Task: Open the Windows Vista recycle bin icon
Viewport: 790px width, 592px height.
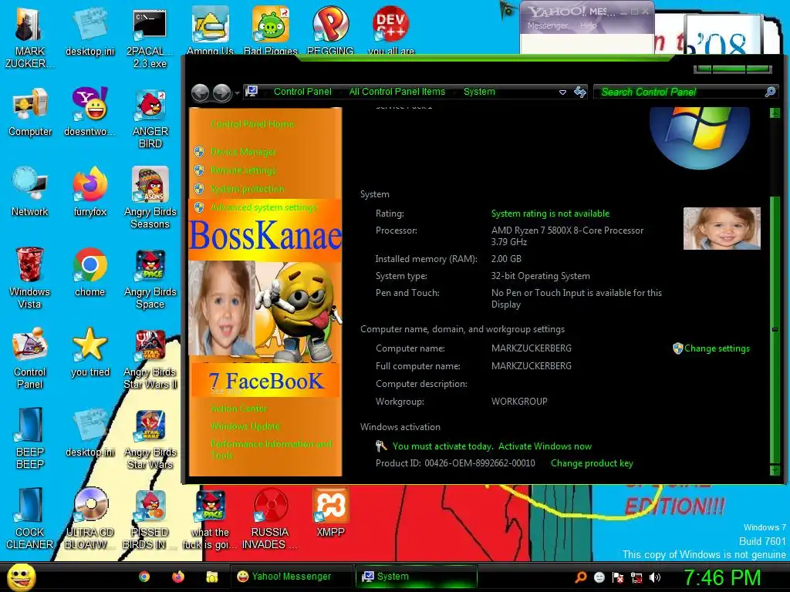Action: 29,277
